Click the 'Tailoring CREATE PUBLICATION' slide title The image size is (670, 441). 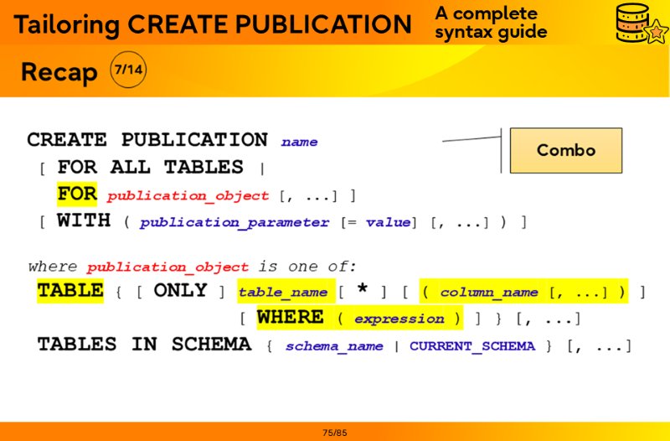tap(213, 24)
